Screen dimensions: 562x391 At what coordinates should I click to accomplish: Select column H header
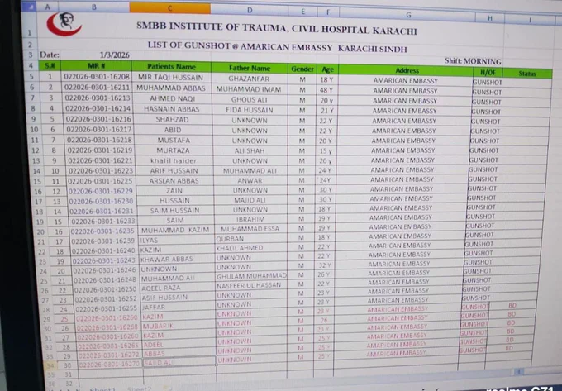(x=489, y=18)
